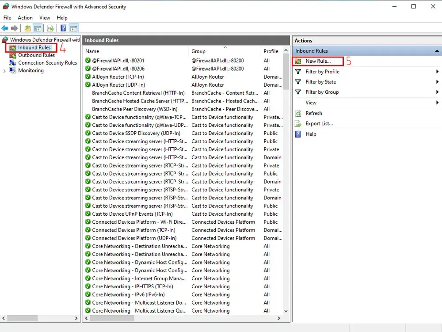
Task: Click New Rule... in Actions pane
Action: click(x=318, y=61)
